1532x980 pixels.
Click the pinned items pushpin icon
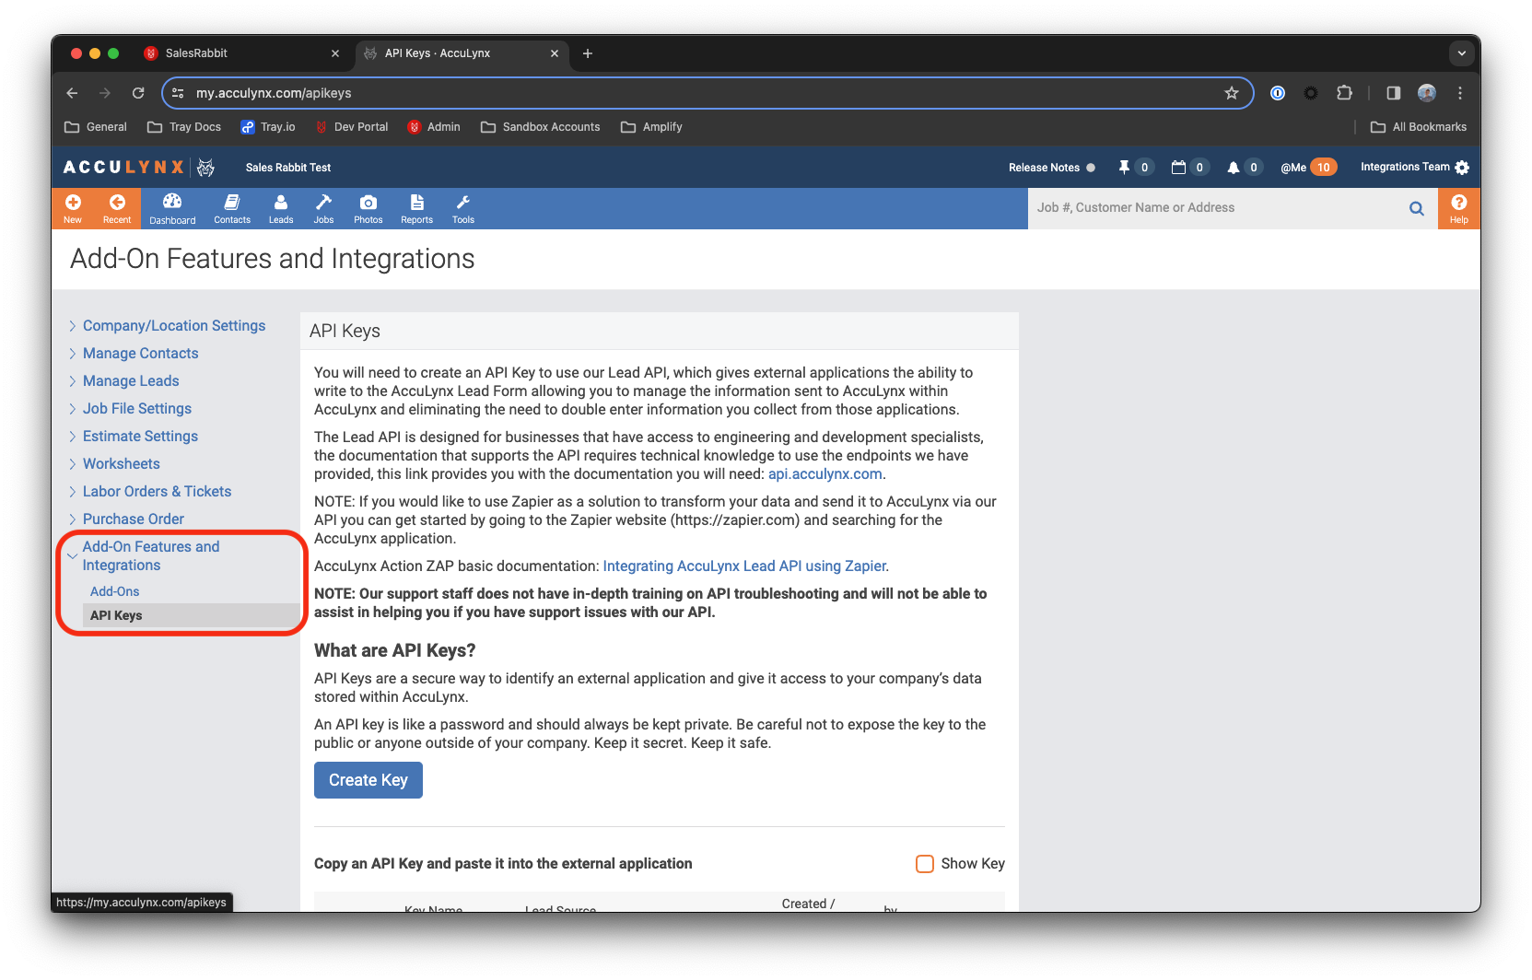(x=1124, y=168)
